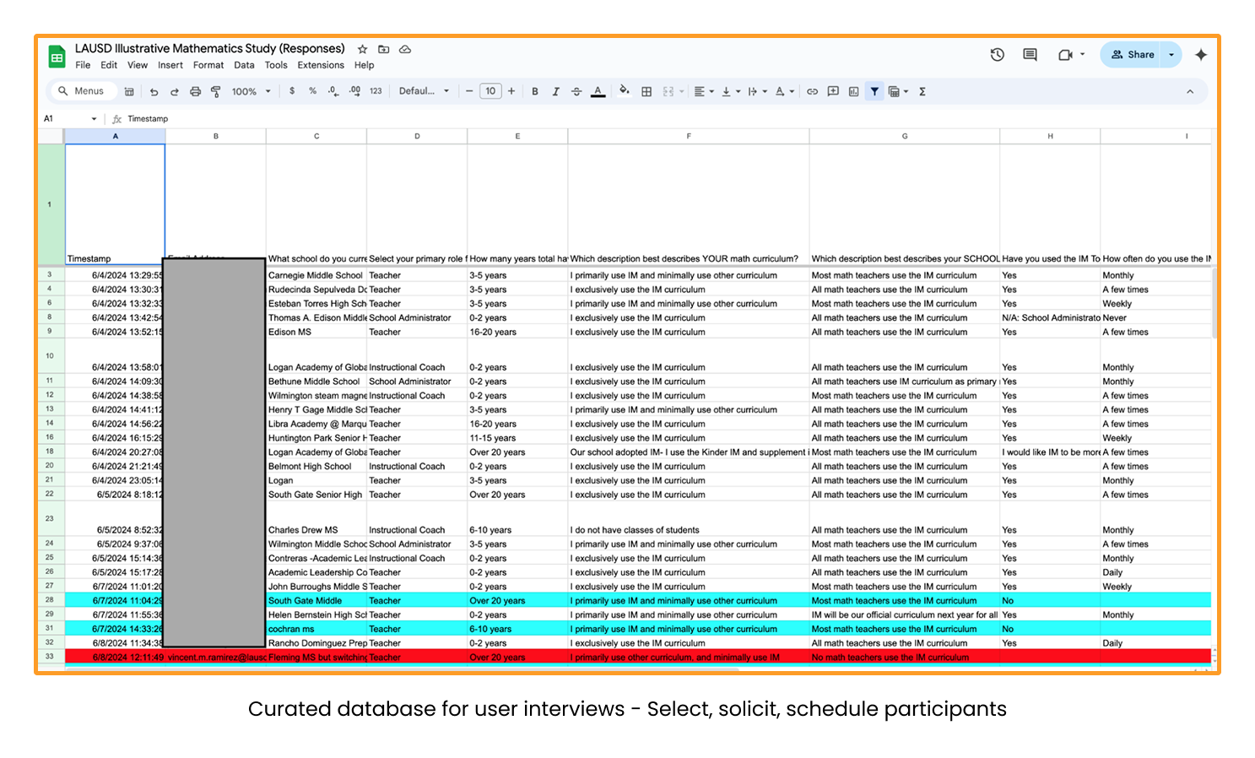Increase decimal places

point(354,91)
